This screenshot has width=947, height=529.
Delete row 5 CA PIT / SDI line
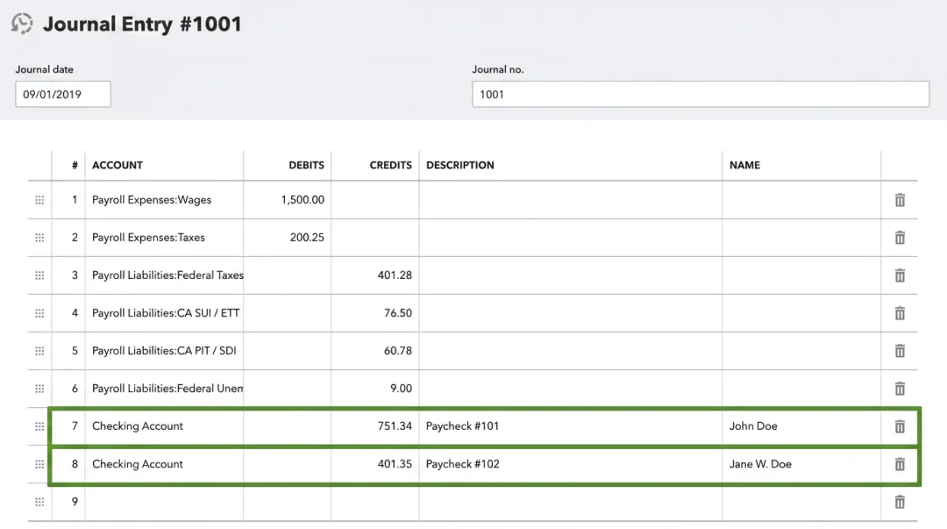900,351
